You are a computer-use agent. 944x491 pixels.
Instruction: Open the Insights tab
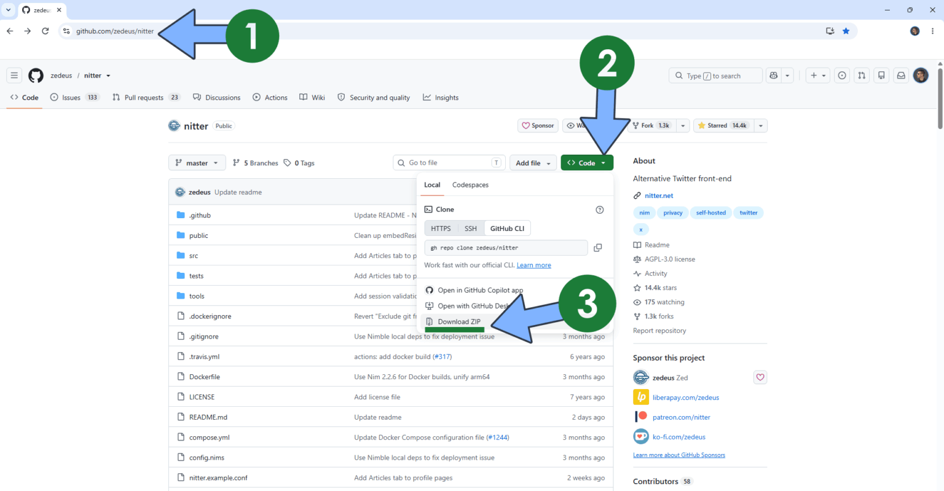click(441, 98)
